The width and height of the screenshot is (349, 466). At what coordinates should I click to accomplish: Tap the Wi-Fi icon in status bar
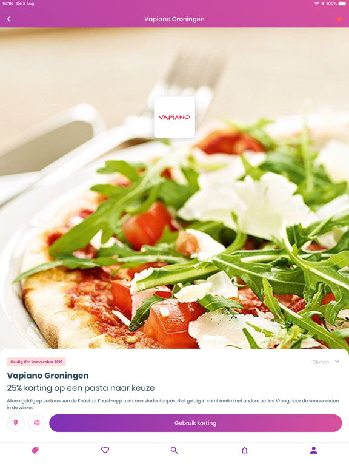pyautogui.click(x=317, y=4)
